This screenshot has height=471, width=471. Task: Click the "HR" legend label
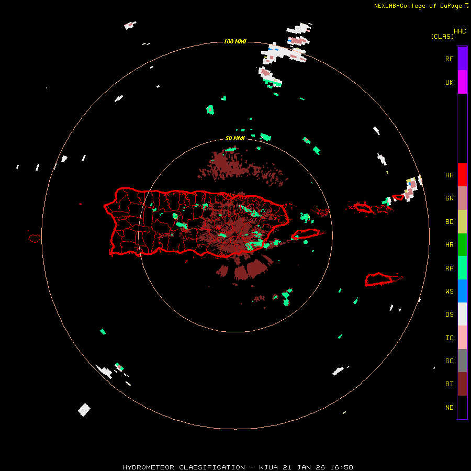pos(449,245)
